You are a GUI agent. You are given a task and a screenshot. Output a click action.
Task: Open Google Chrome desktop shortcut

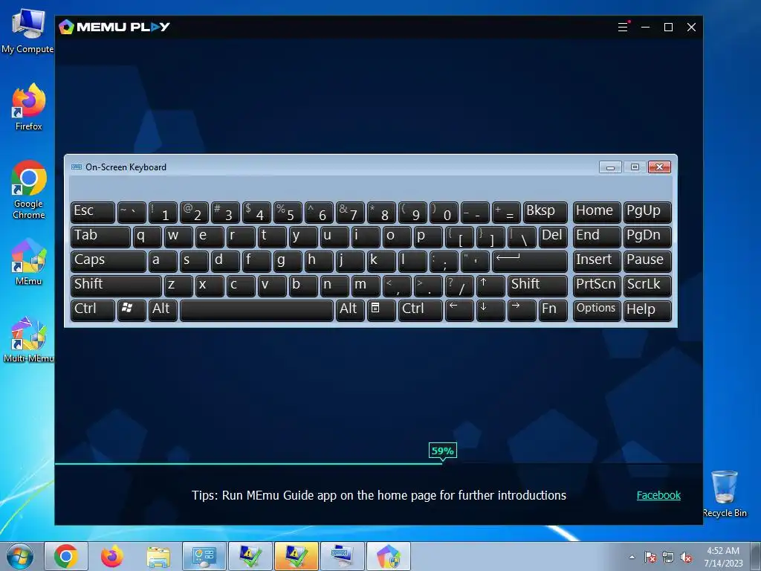[x=29, y=190]
